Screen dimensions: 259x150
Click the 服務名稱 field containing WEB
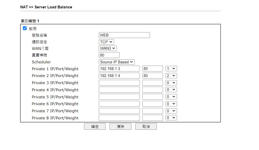(x=124, y=35)
